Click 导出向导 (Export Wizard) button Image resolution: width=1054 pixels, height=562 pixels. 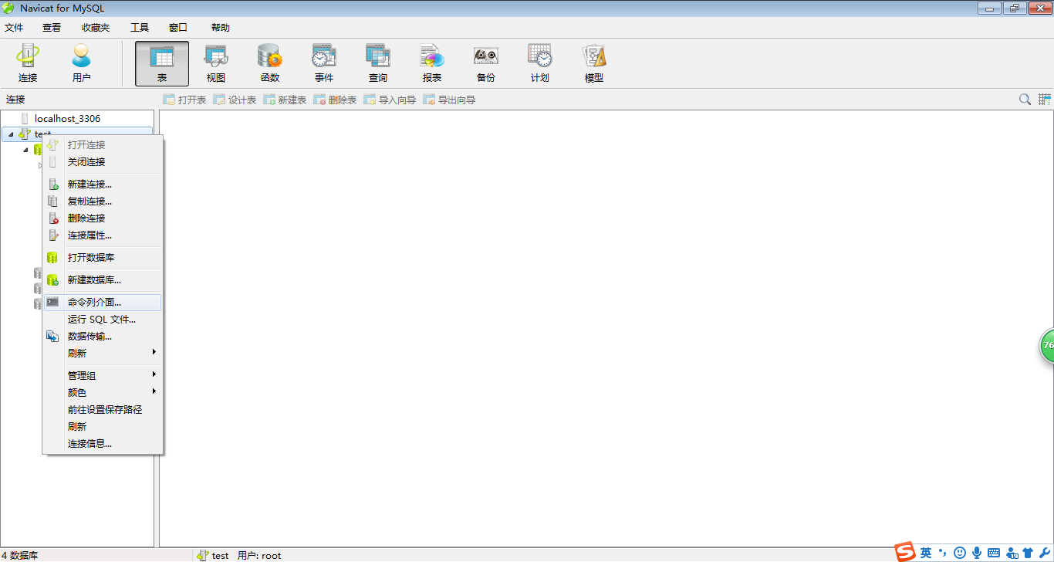point(449,100)
